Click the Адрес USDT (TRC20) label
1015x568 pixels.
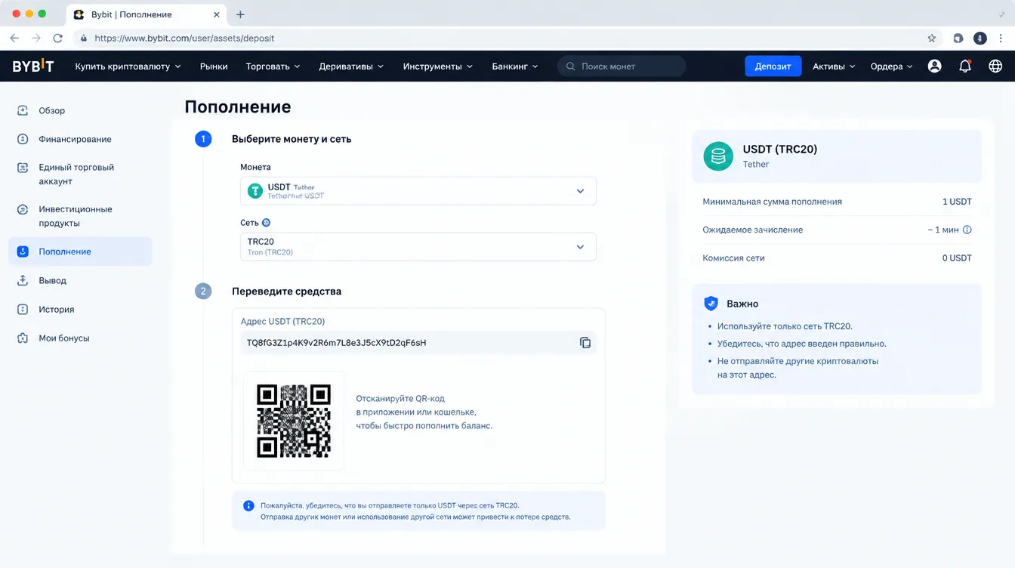point(282,321)
